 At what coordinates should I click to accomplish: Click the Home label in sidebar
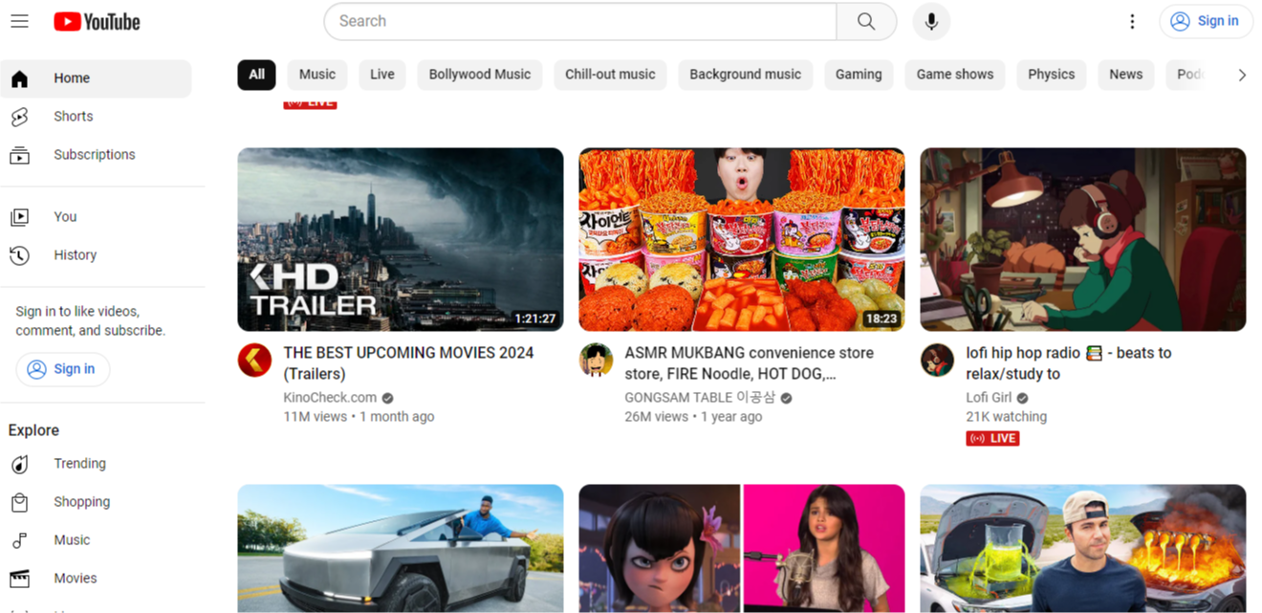[72, 78]
